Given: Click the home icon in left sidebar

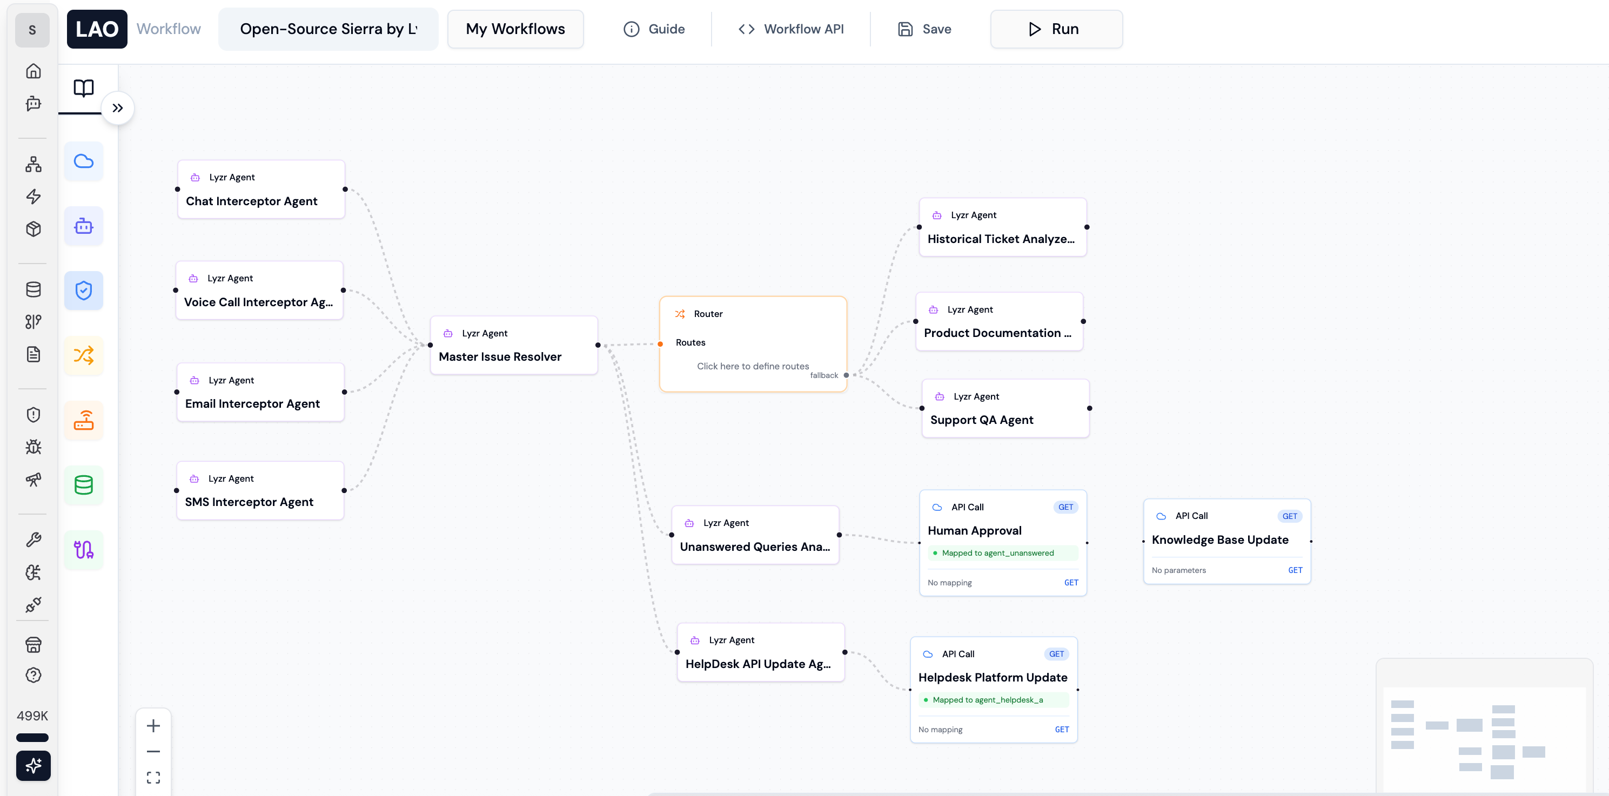Looking at the screenshot, I should (33, 71).
